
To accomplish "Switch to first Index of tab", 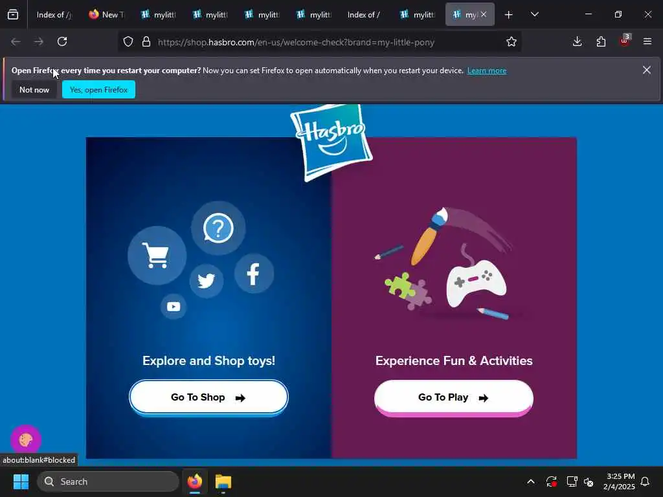I will [54, 15].
